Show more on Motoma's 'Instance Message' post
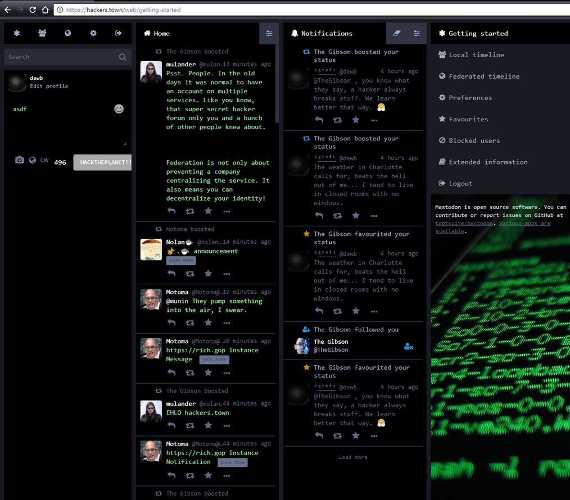 214,360
